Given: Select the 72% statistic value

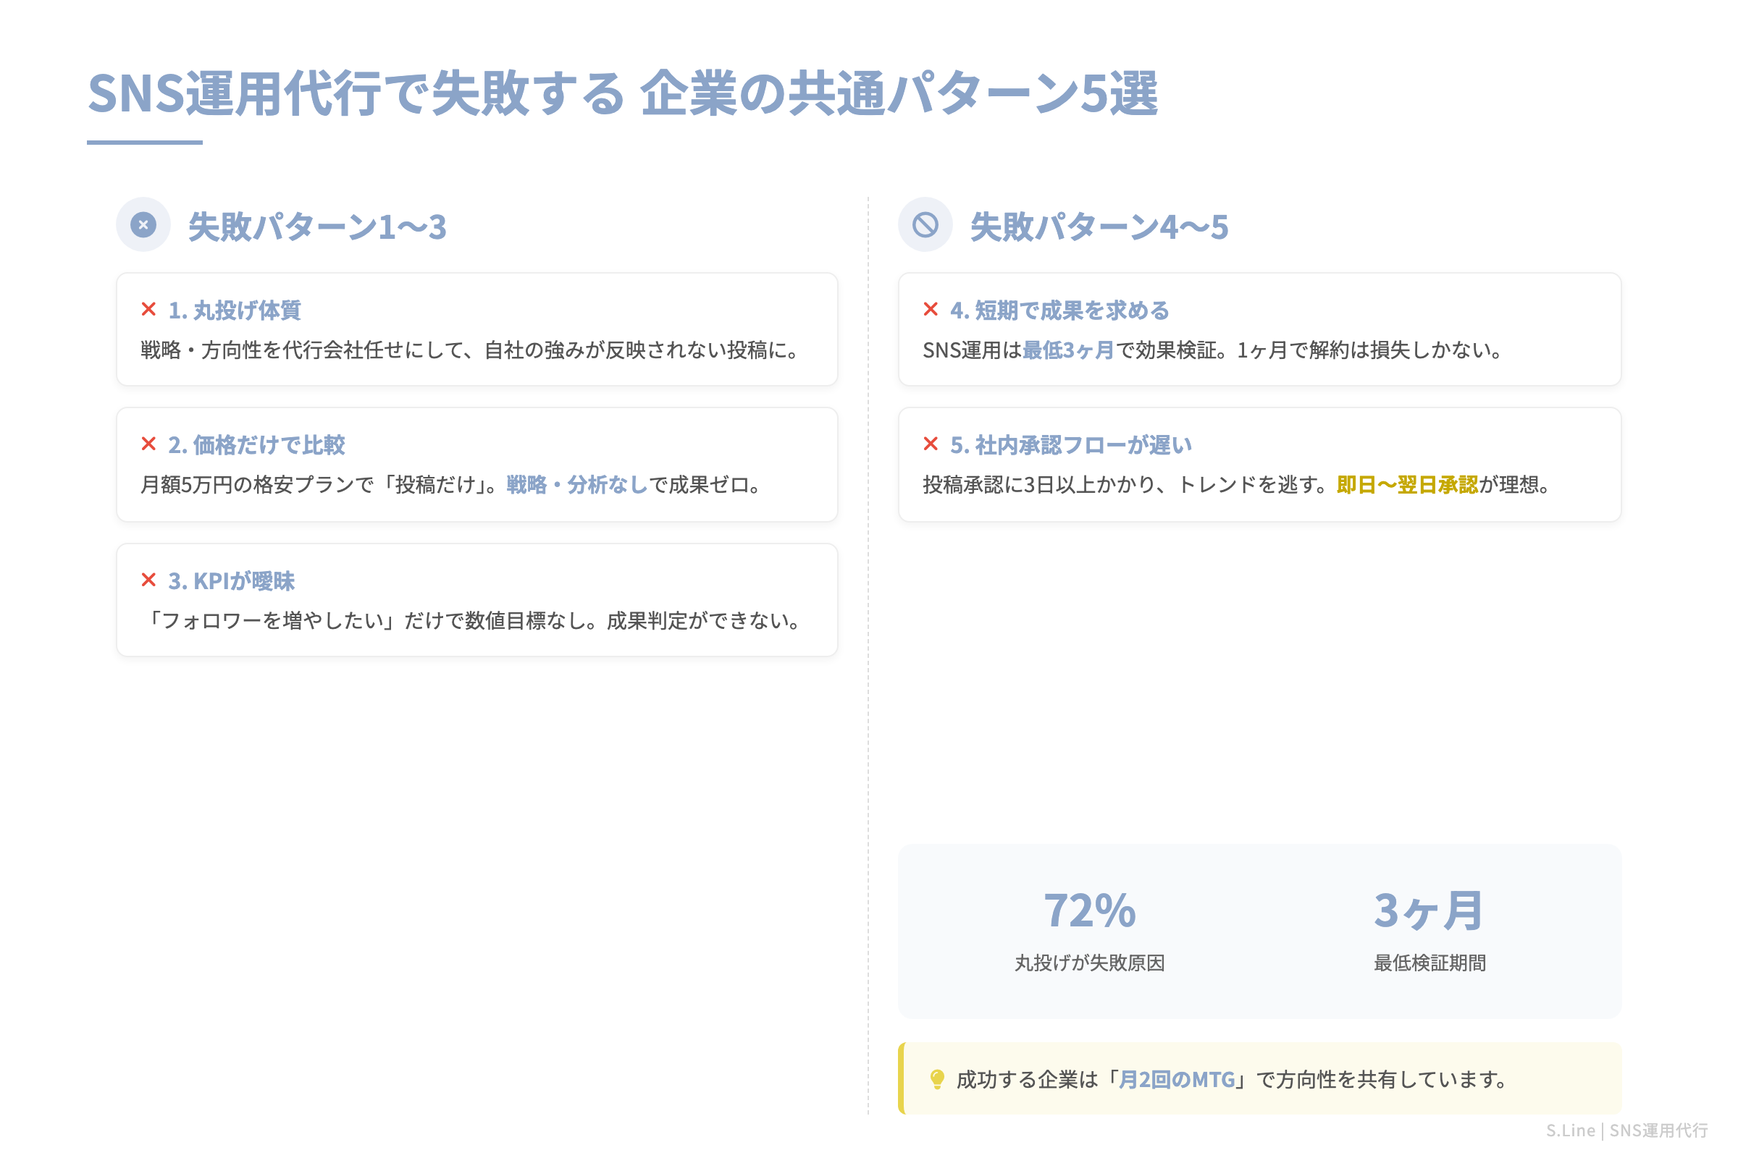Looking at the screenshot, I should click(x=1090, y=910).
